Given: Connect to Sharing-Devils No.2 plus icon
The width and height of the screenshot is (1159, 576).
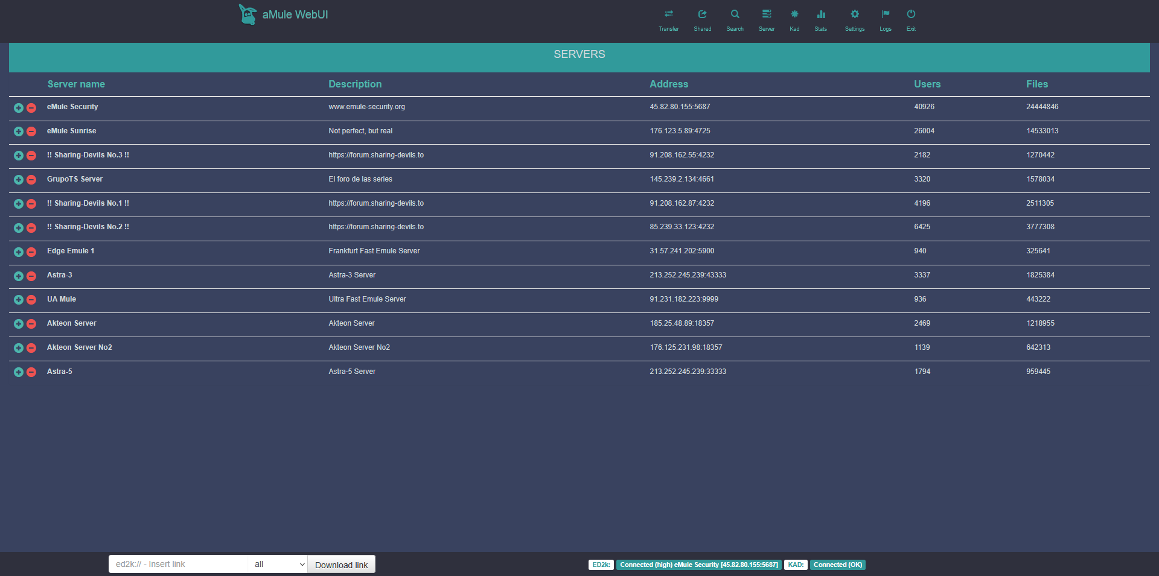Looking at the screenshot, I should [x=19, y=228].
